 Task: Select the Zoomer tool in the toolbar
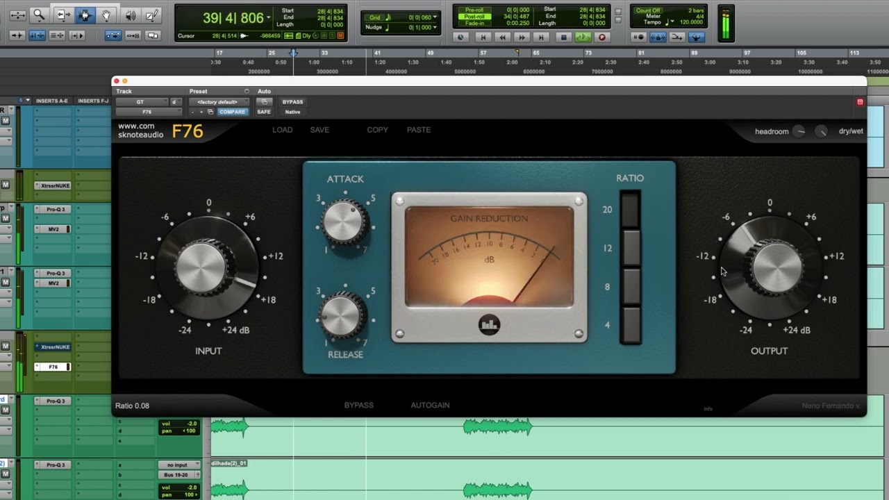(x=39, y=15)
